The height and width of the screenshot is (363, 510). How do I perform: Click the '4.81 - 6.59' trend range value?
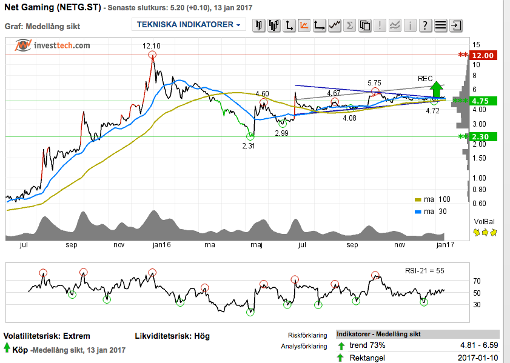(x=479, y=345)
